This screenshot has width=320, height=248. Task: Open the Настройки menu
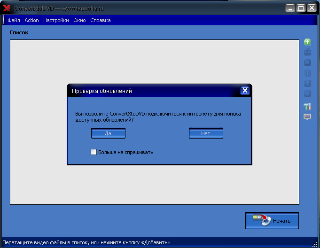56,20
